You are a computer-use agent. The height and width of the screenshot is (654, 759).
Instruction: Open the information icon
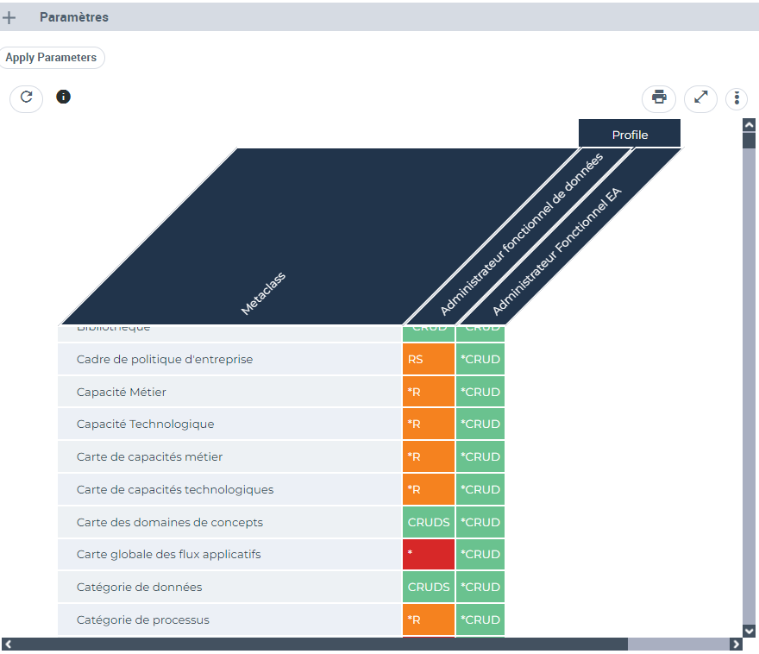pos(63,97)
